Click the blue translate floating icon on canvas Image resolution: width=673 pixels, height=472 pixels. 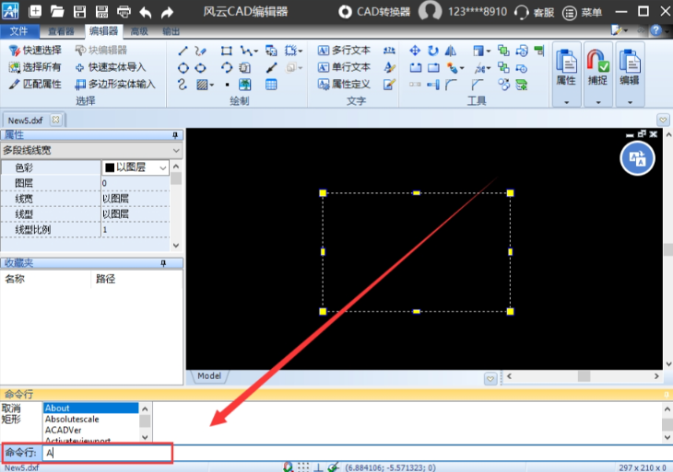coord(636,158)
